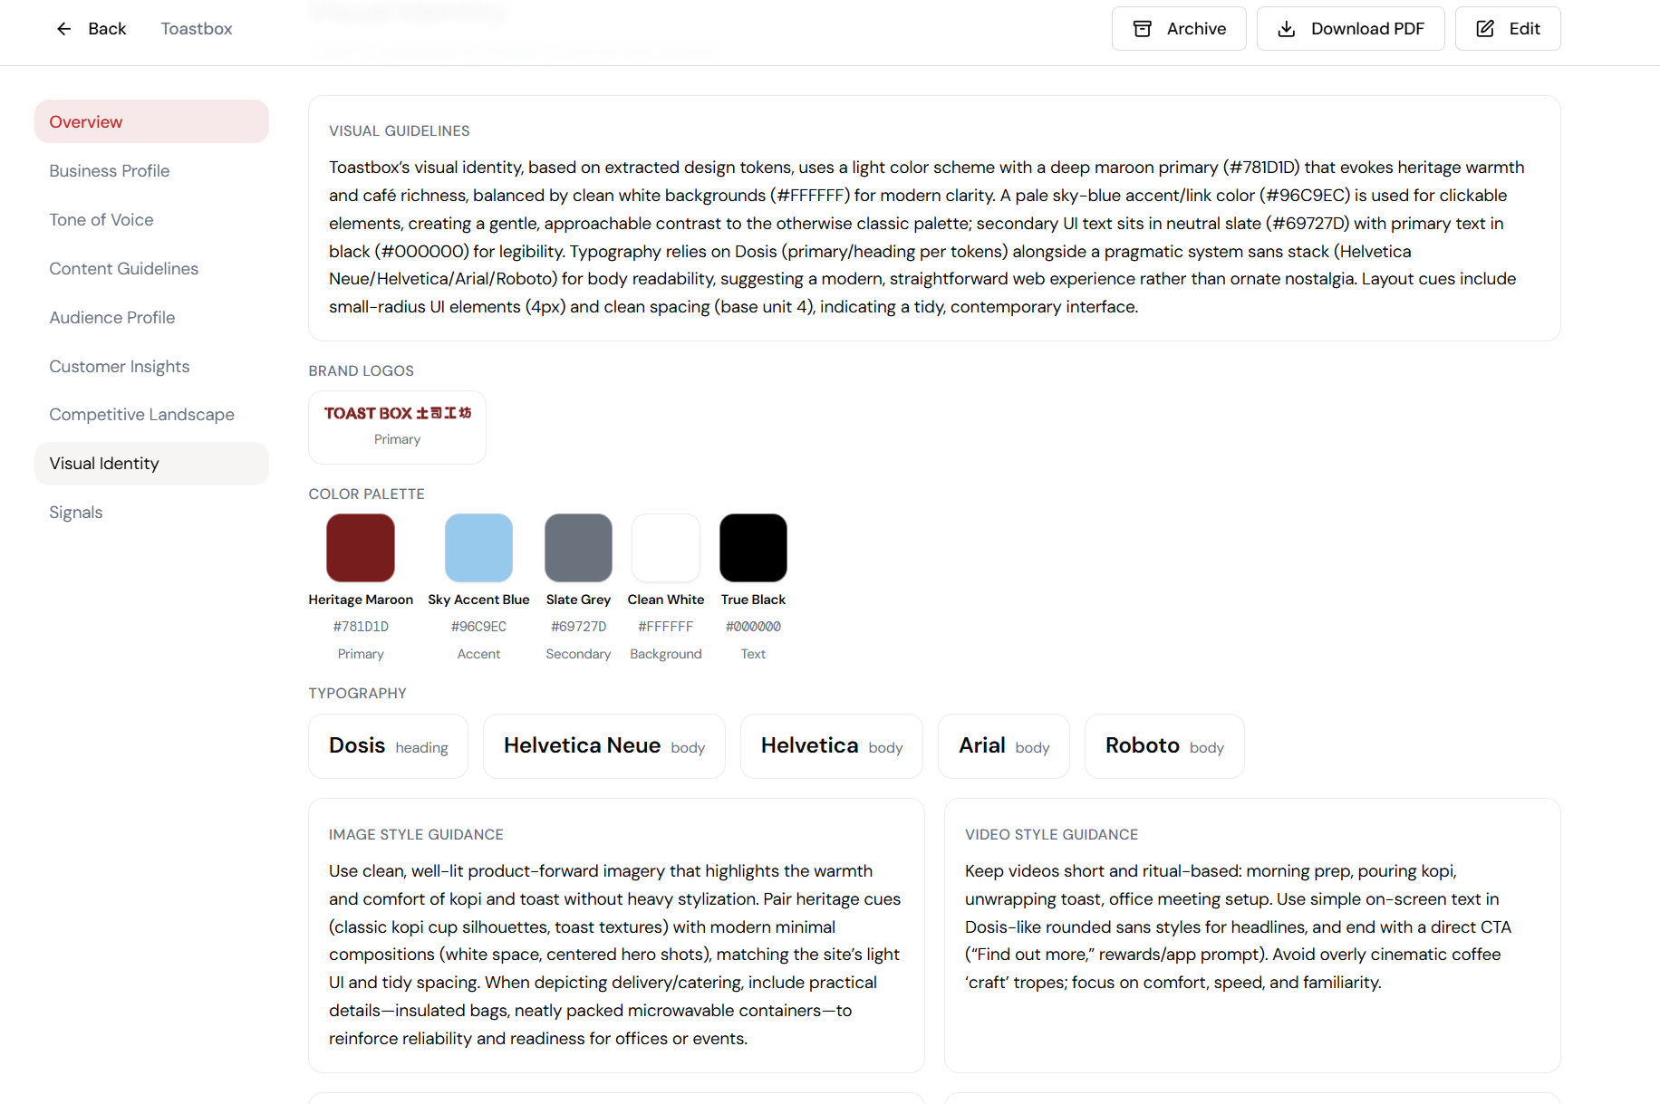Select the Sky Accent Blue swatch
The image size is (1660, 1104).
point(478,547)
